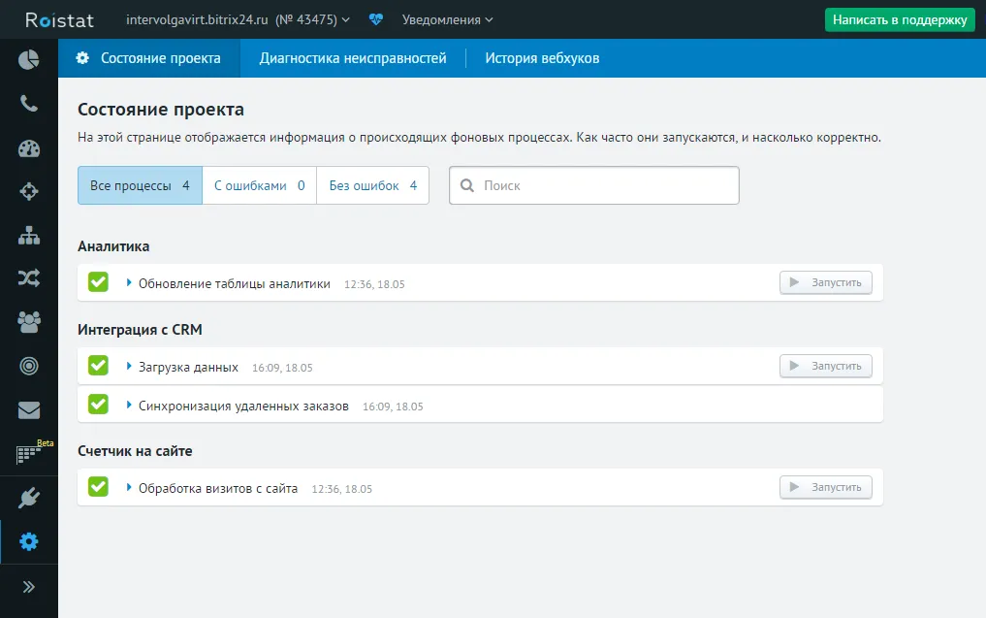Open the hierarchy tree sidebar icon
This screenshot has height=618, width=986.
coord(28,235)
